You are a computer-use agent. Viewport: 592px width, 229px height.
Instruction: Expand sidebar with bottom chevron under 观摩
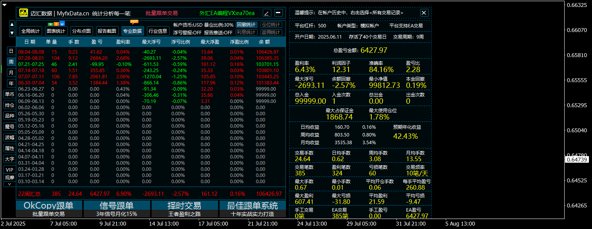10,184
